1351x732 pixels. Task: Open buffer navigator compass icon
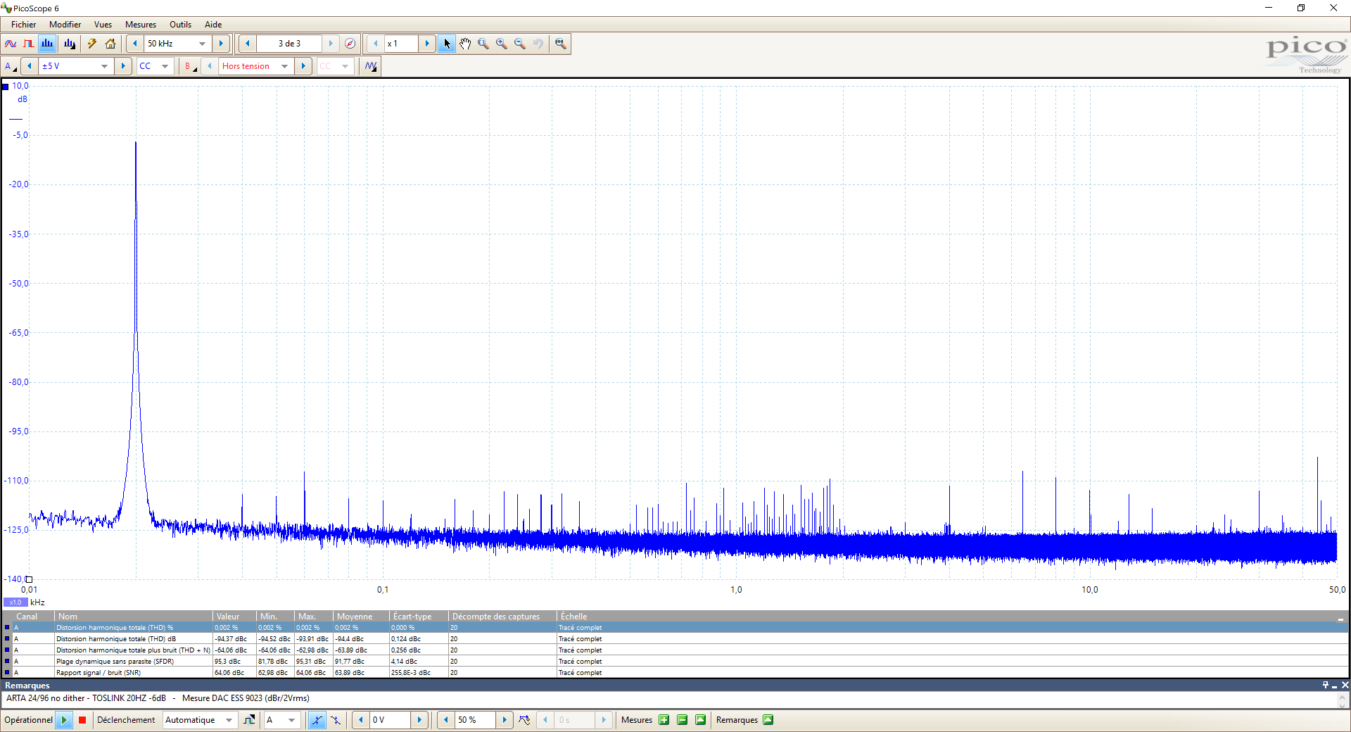[x=350, y=44]
